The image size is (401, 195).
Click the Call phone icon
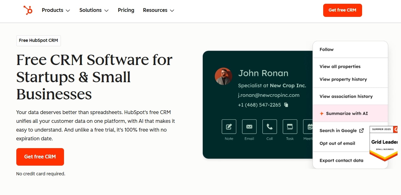[270, 127]
